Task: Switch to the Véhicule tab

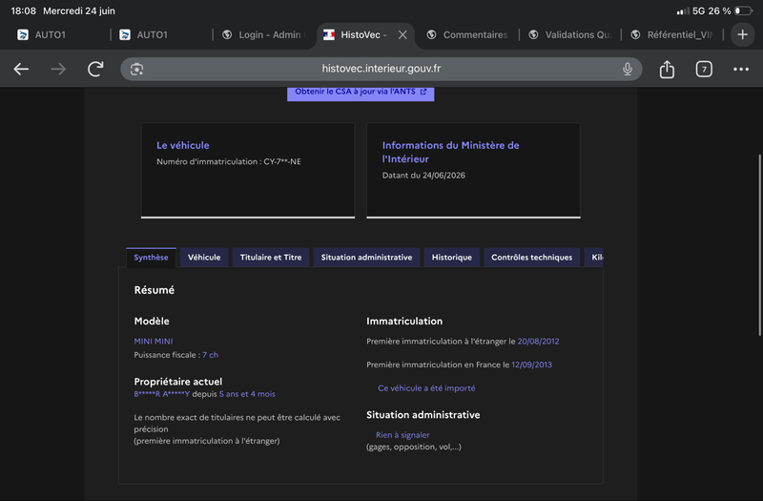Action: point(204,257)
